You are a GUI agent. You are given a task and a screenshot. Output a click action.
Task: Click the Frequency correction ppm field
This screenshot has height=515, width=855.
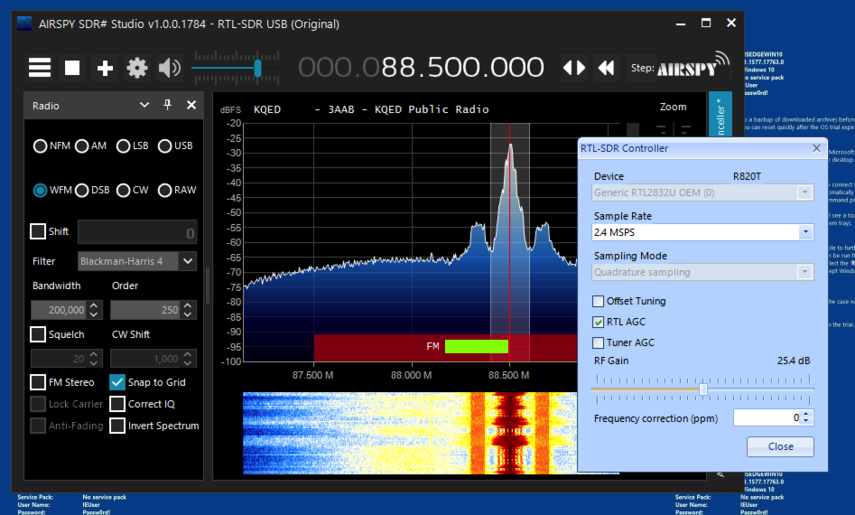pos(767,417)
